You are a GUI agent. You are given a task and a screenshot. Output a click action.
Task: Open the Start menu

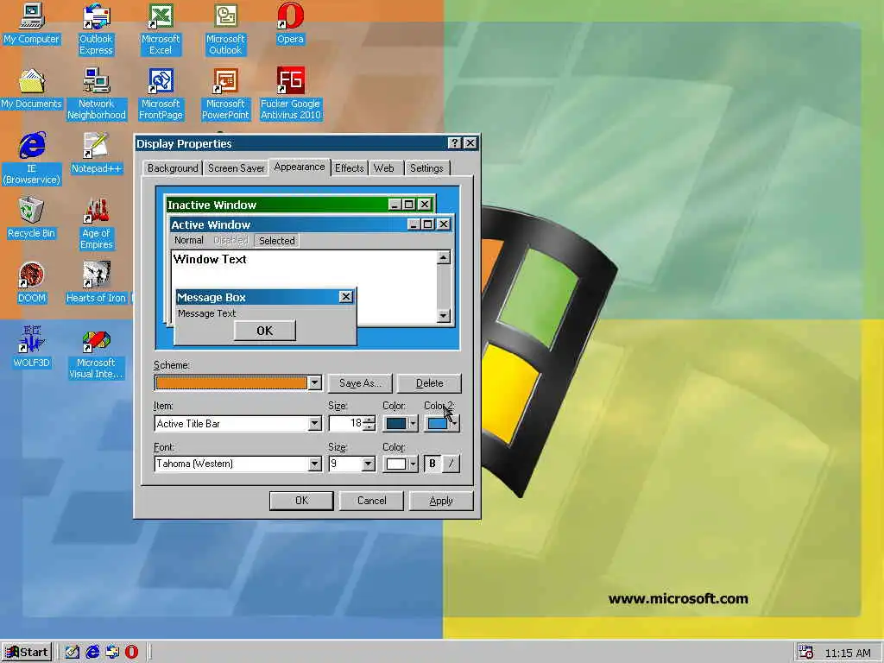[x=27, y=653]
